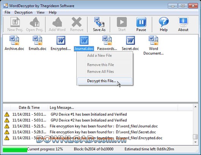Open the View menu
This screenshot has width=201, height=155.
(x=41, y=13)
